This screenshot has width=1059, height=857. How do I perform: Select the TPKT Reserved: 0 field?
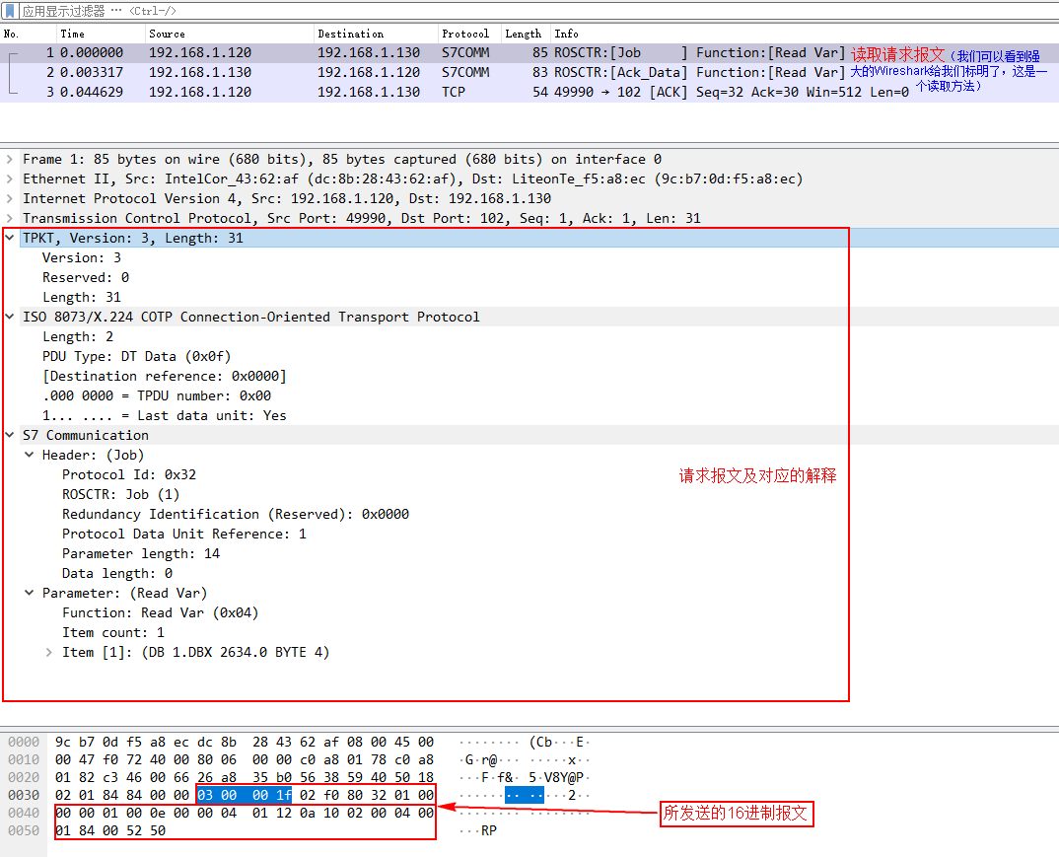[86, 277]
